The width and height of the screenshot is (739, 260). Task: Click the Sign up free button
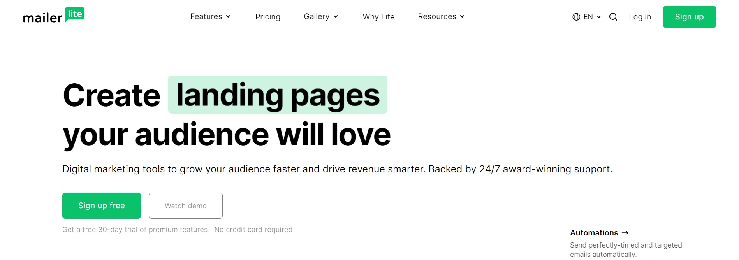[102, 206]
